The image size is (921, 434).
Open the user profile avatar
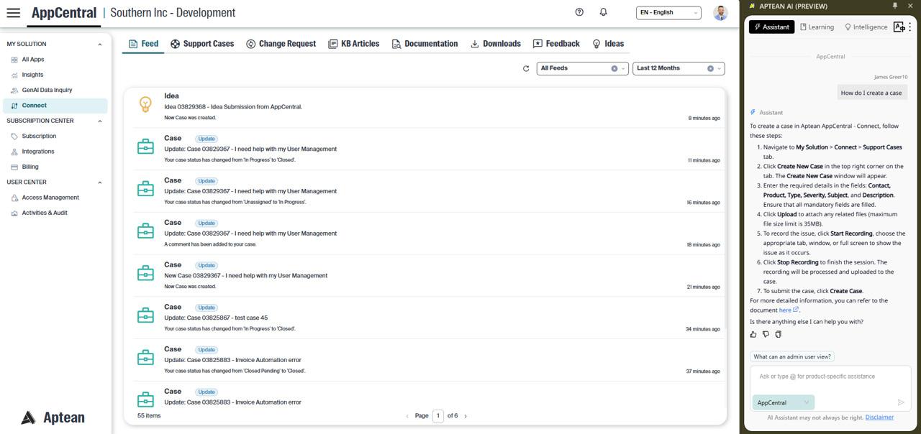[x=720, y=13]
